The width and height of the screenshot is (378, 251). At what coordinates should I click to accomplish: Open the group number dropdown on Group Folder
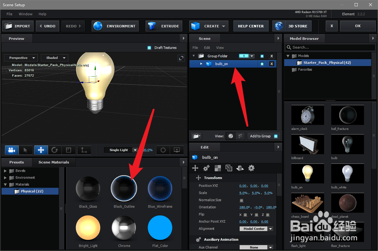pyautogui.click(x=252, y=56)
